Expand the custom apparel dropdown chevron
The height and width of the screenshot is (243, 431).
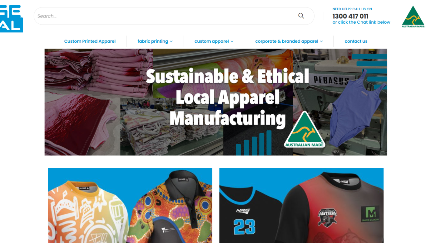(232, 41)
